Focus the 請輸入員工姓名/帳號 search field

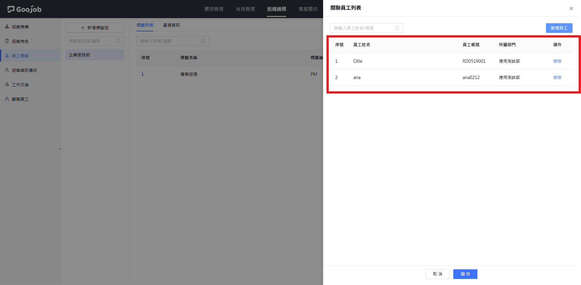367,28
